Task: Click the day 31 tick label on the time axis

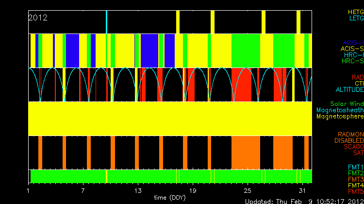Action: pos(302,190)
